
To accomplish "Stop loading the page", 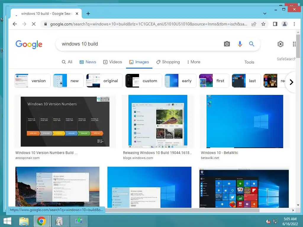I will point(34,24).
